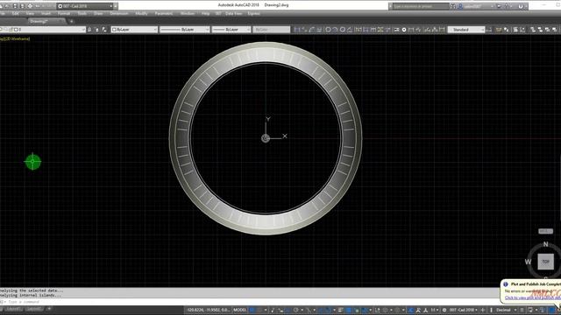Click the Help question mark icon
The height and width of the screenshot is (315, 561).
(521, 6)
